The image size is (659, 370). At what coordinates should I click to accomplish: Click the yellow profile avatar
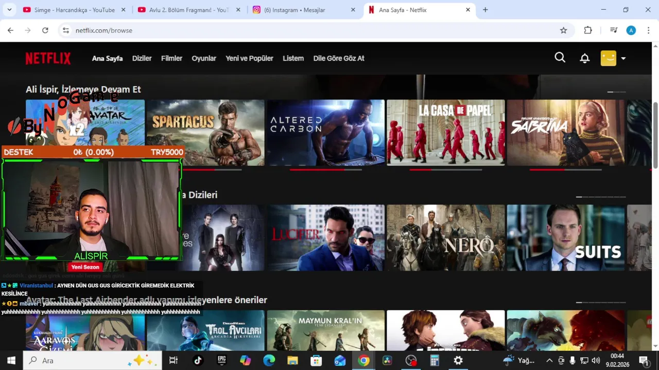609,58
